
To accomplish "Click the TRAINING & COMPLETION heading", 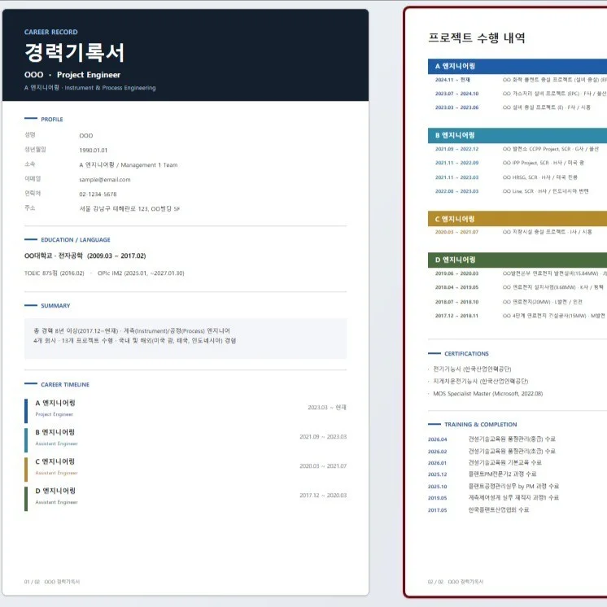I will [480, 425].
